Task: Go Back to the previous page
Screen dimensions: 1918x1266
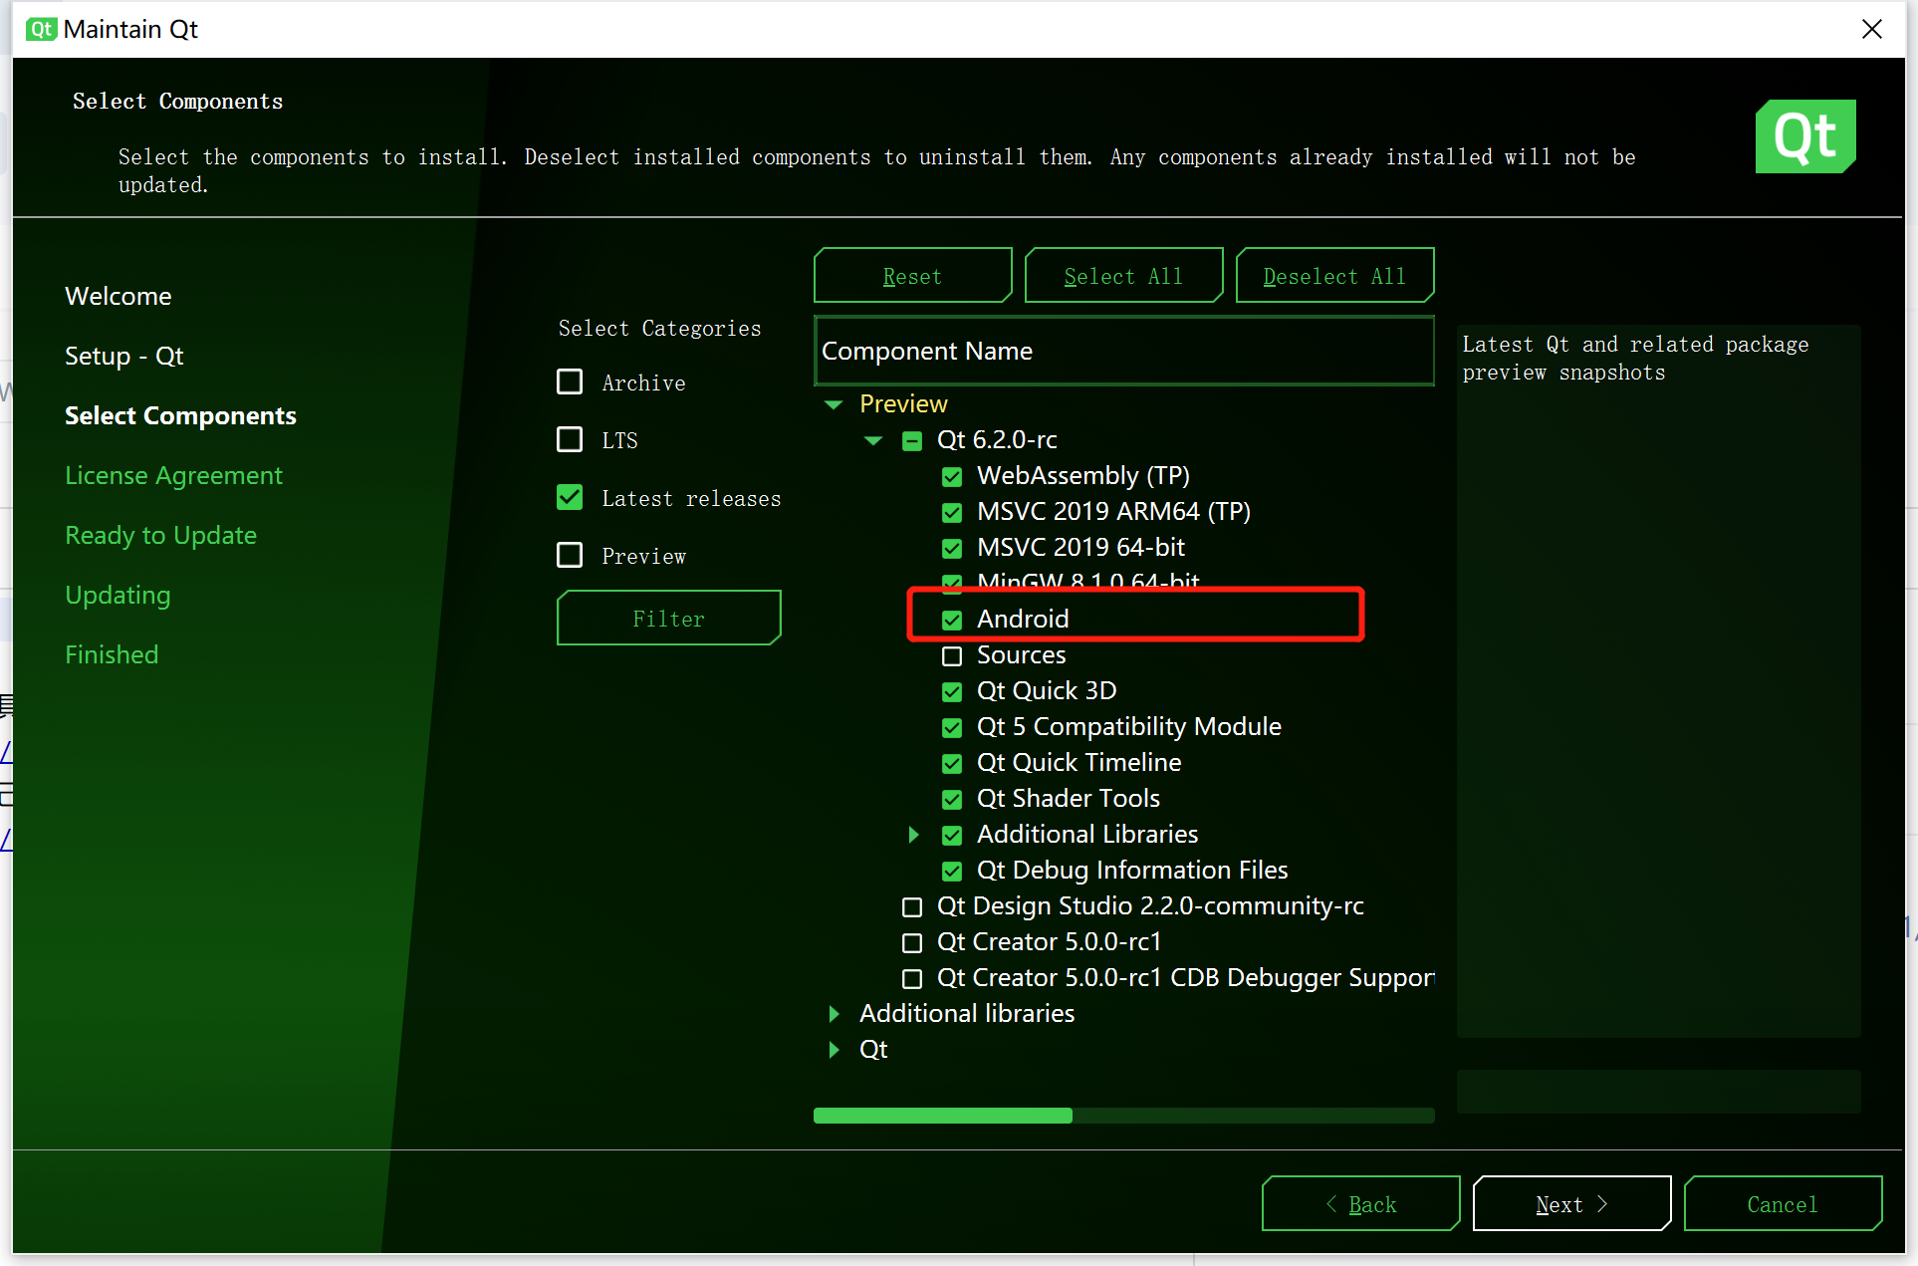Action: click(x=1360, y=1203)
